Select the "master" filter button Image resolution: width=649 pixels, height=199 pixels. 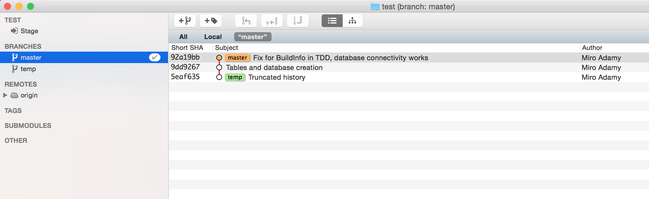(x=253, y=37)
